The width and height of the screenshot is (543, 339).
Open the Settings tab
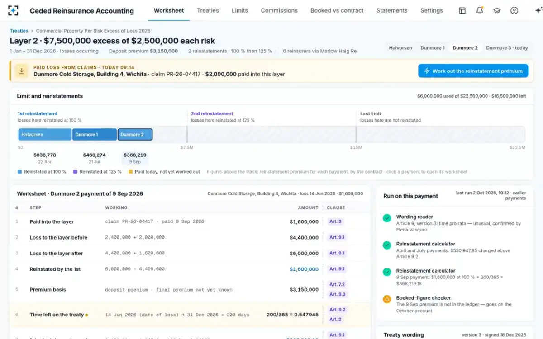pyautogui.click(x=432, y=10)
